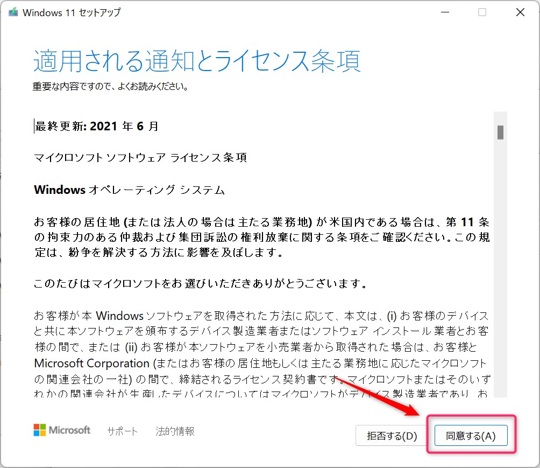Click the 重要な内容ですので、よくお読みください subtitle
The height and width of the screenshot is (468, 540).
click(110, 86)
